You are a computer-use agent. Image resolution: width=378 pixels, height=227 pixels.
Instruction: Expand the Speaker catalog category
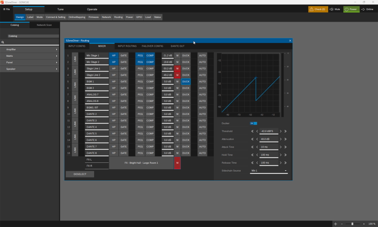coord(30,69)
